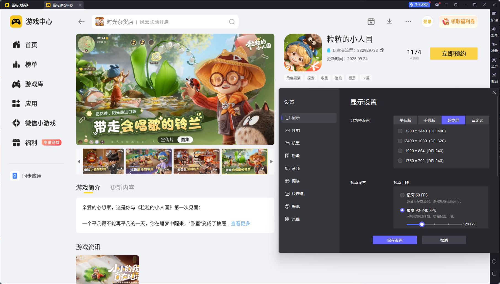Click the 游戏中心 logo icon

pyautogui.click(x=16, y=21)
